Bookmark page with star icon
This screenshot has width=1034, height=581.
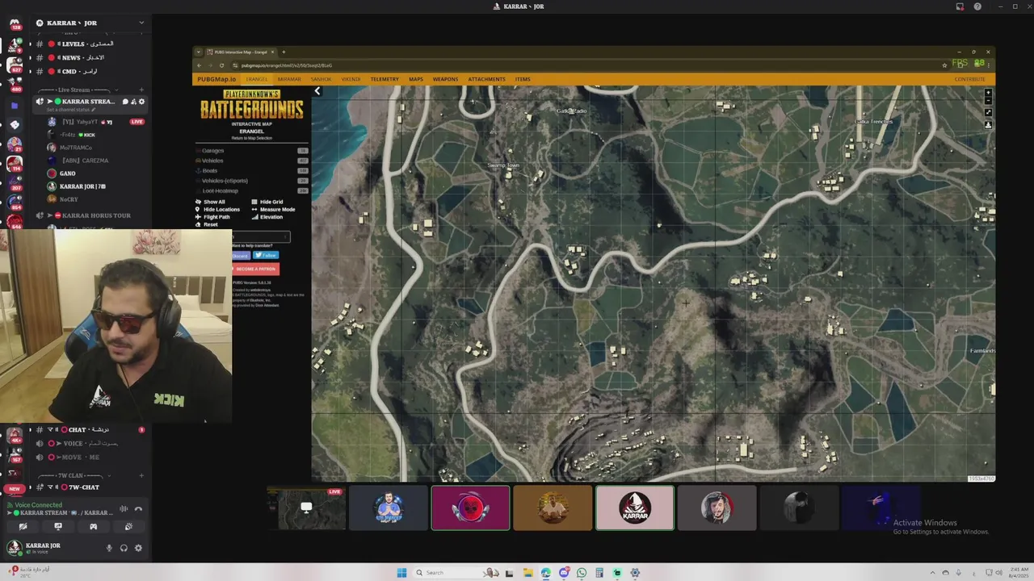[x=944, y=65]
